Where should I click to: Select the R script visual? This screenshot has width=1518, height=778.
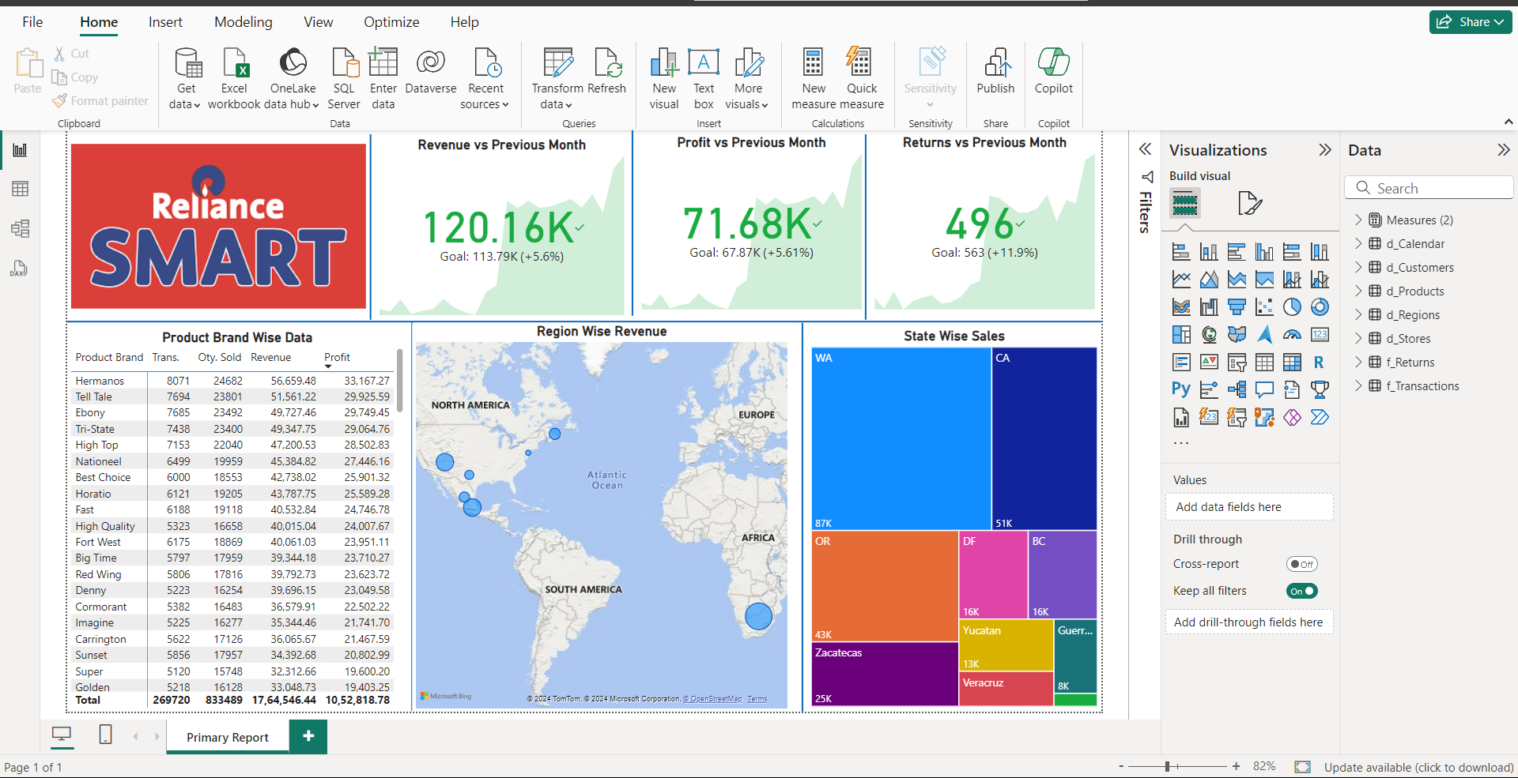[x=1320, y=363]
